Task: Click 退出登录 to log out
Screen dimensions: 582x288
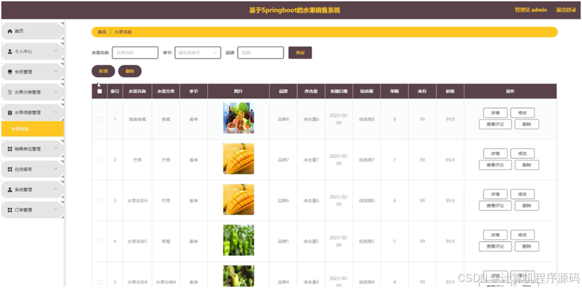Action: point(566,10)
